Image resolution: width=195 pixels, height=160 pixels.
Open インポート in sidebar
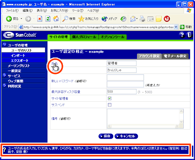(23, 55)
